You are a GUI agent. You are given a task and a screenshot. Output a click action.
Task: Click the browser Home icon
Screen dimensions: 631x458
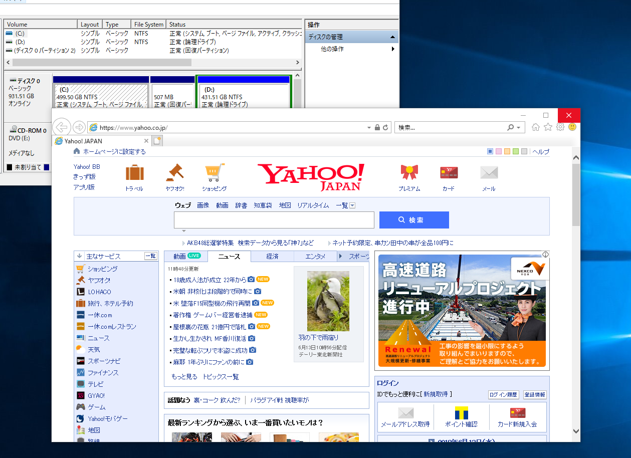coord(536,127)
